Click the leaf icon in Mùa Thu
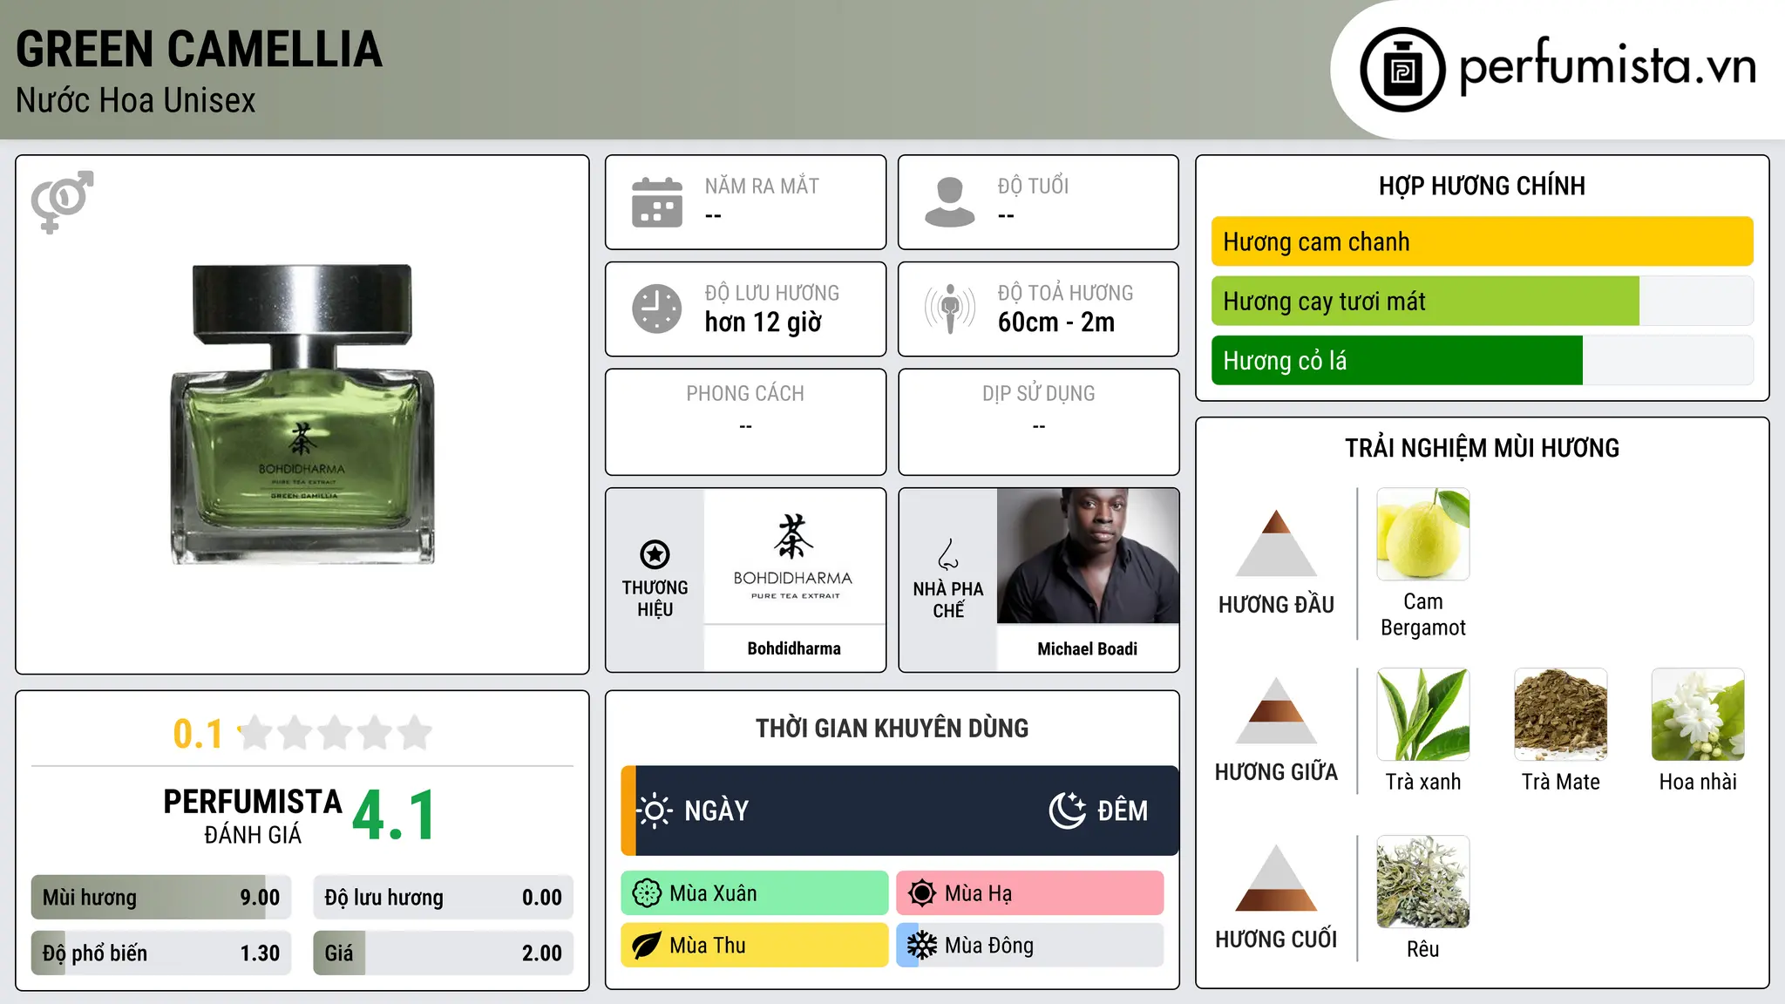The image size is (1785, 1004). pyautogui.click(x=647, y=946)
